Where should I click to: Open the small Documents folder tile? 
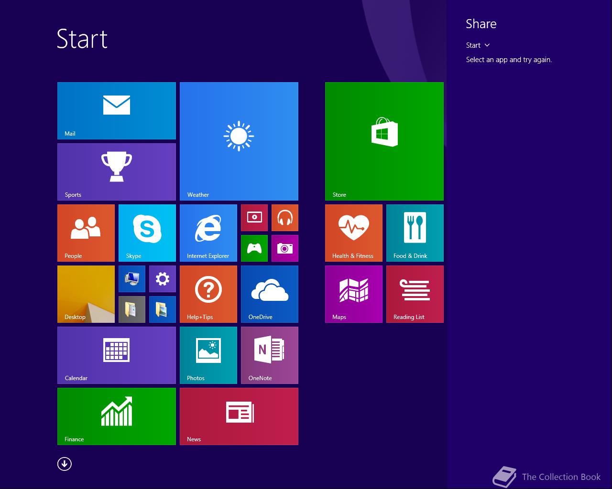132,309
